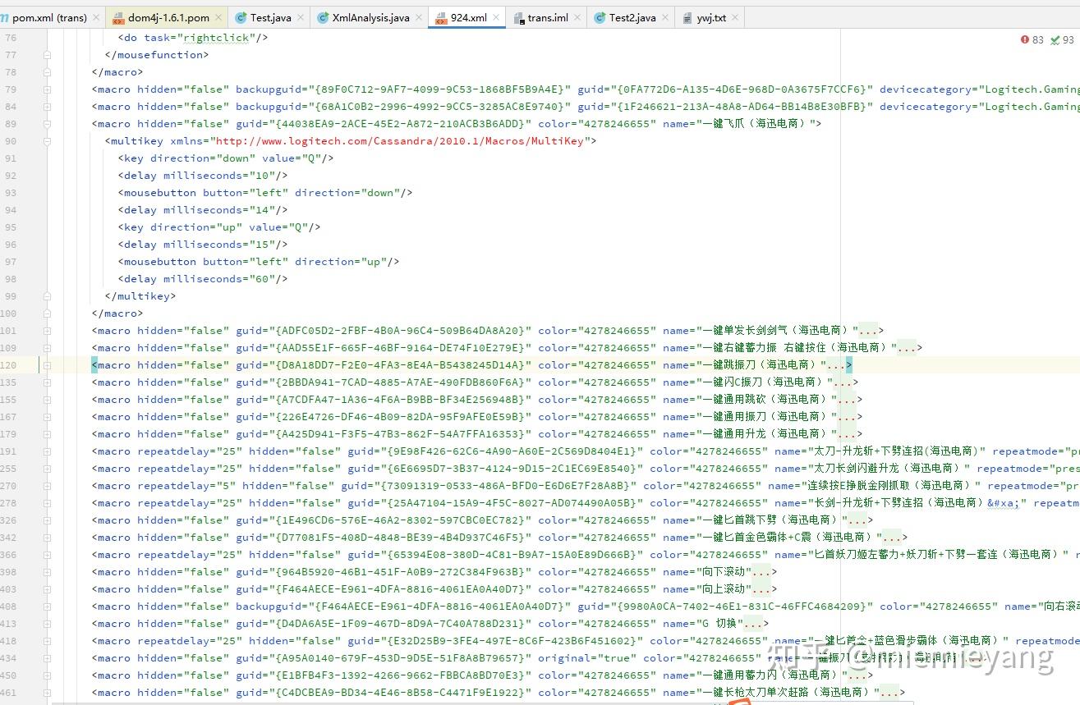Click key direction="down" value="Q" line
This screenshot has height=705, width=1080.
(226, 158)
